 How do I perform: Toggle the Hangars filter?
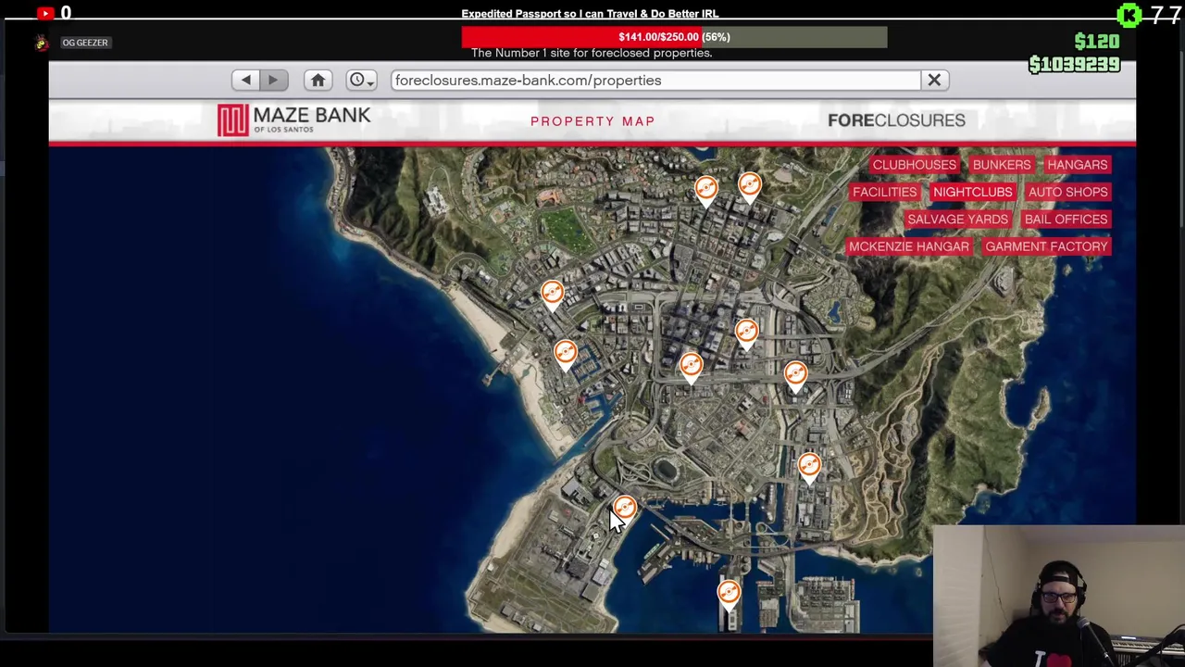(x=1077, y=165)
